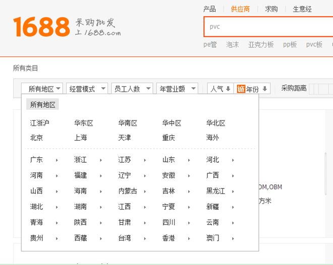Click the 亚克力板 suggested keyword
Image resolution: width=333 pixels, height=265 pixels.
pos(261,44)
